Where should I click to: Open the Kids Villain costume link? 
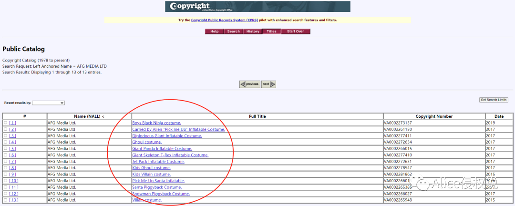point(152,175)
